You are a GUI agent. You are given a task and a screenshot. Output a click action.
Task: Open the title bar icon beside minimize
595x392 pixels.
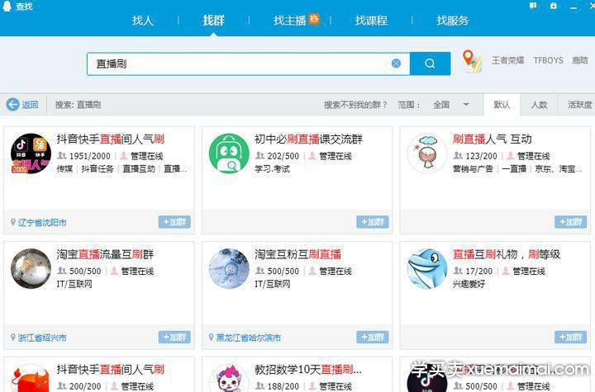(554, 6)
